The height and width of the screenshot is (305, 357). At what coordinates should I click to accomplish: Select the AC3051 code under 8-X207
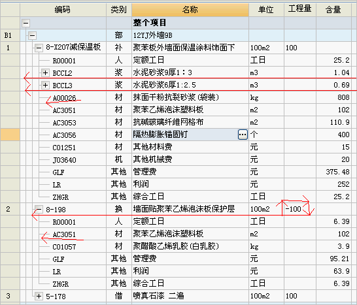[x=64, y=110]
